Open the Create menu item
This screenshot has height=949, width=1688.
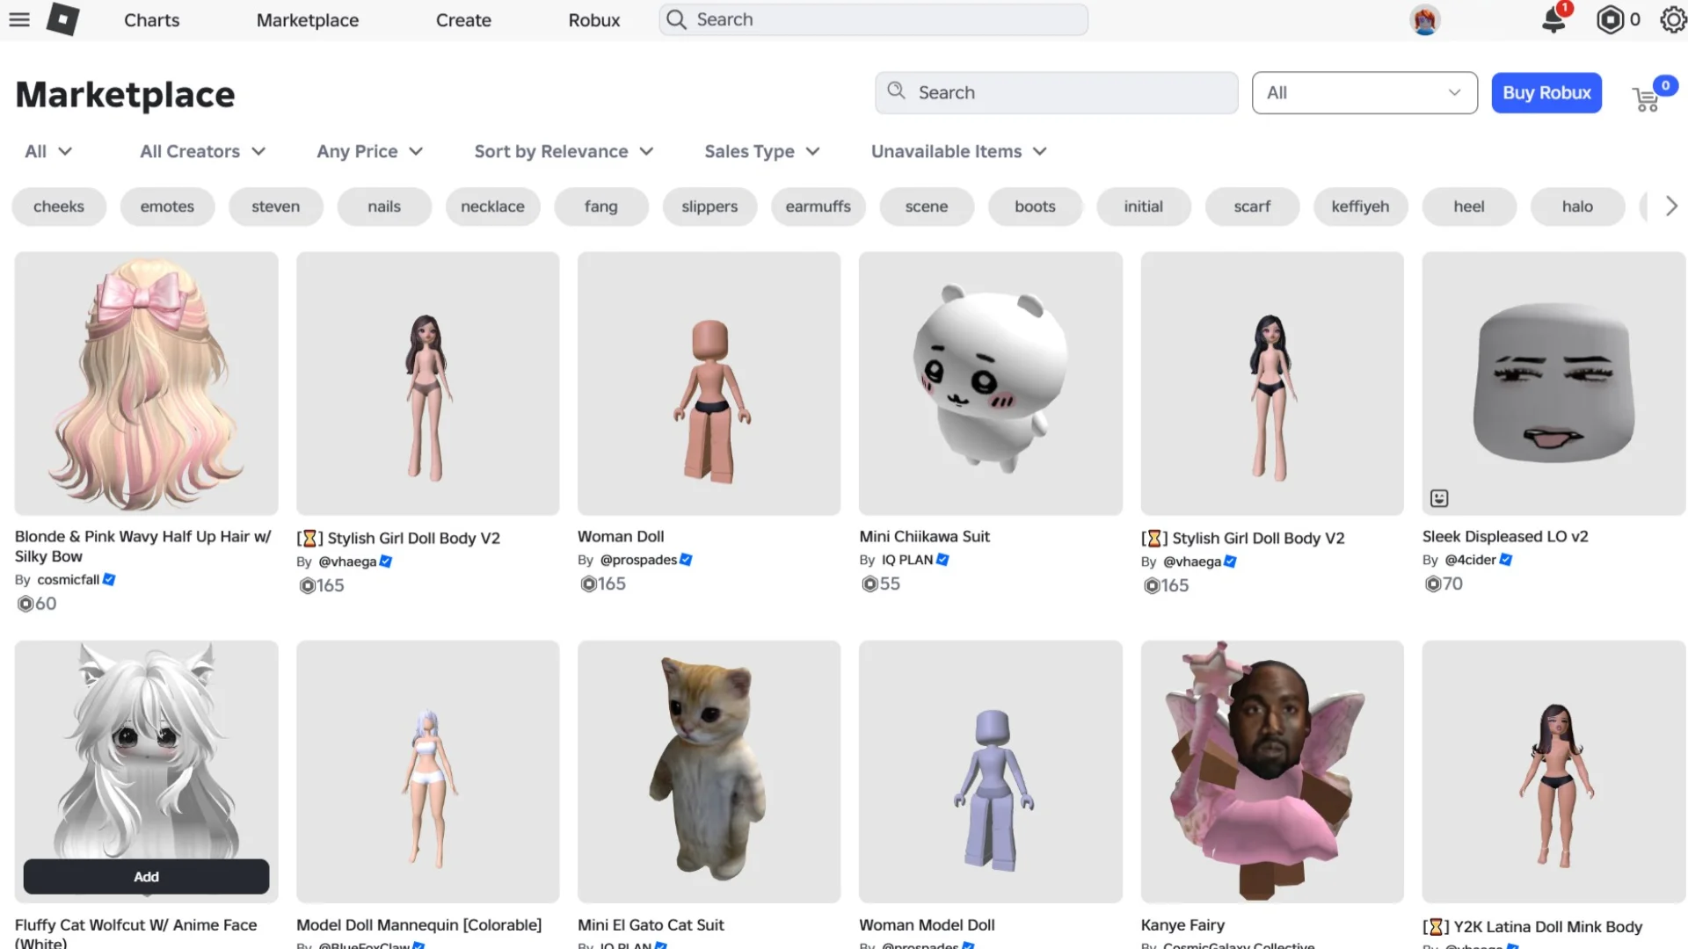463,19
